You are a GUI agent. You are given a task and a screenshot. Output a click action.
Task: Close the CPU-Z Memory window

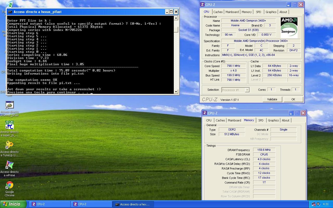[303, 113]
